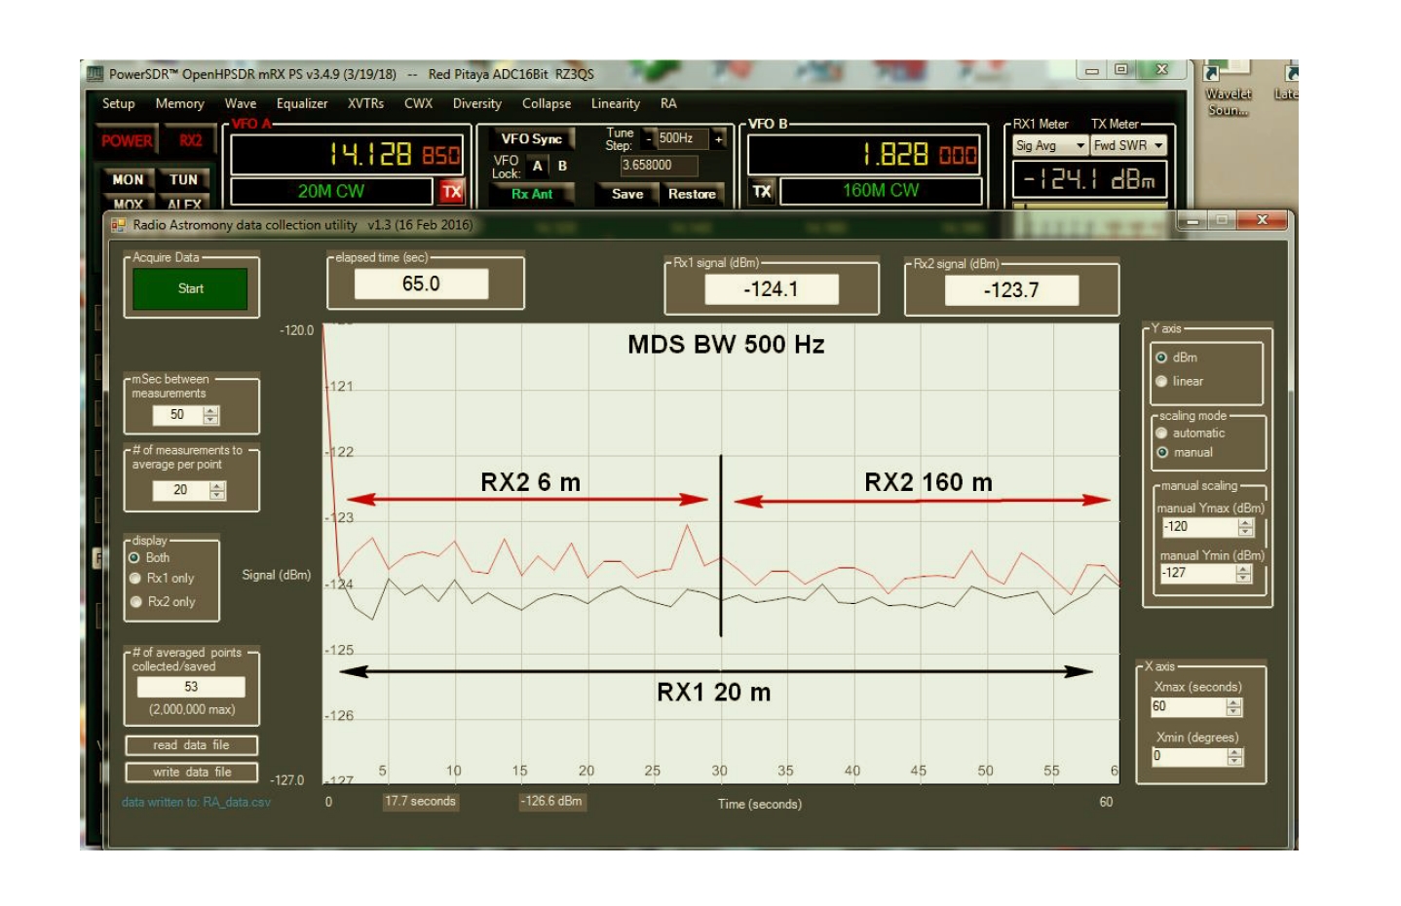This screenshot has height=906, width=1401.
Task: Toggle the POWER button in PowerSDR
Action: (127, 140)
